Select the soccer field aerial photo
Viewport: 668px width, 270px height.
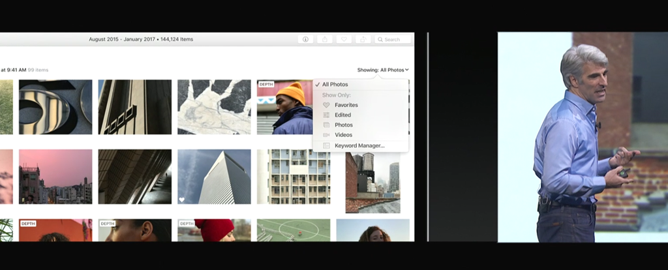pos(294,230)
